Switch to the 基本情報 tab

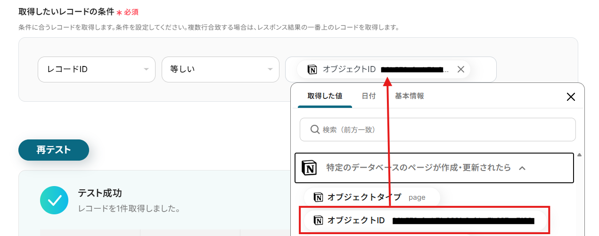pos(410,96)
